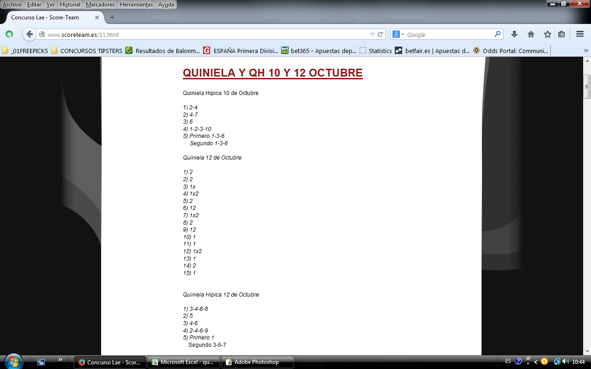Reload the page with the refresh icon

point(380,34)
